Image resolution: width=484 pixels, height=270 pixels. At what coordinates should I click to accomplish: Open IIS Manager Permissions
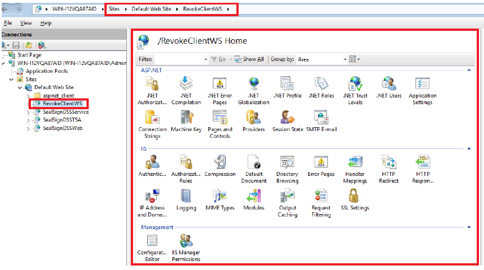click(186, 245)
